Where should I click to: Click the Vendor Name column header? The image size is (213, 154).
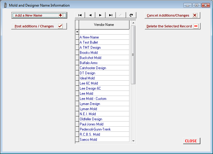click(x=104, y=25)
